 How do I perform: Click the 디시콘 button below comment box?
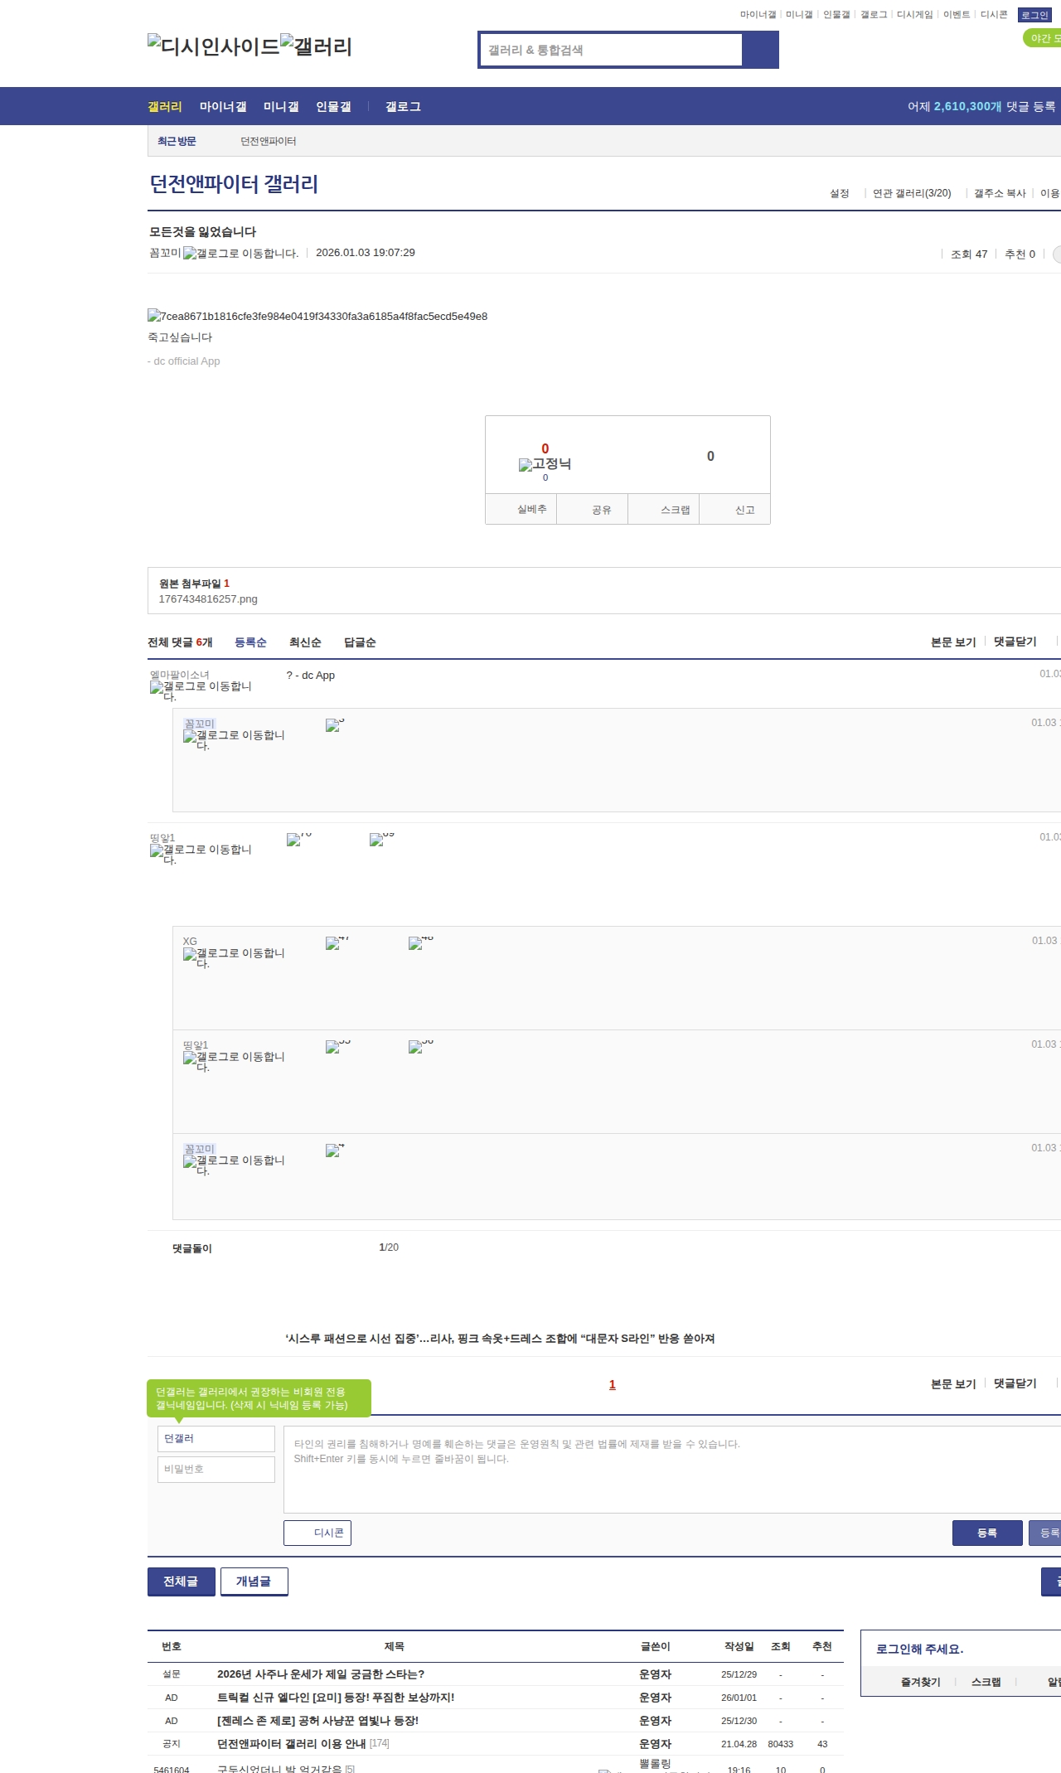(317, 1533)
